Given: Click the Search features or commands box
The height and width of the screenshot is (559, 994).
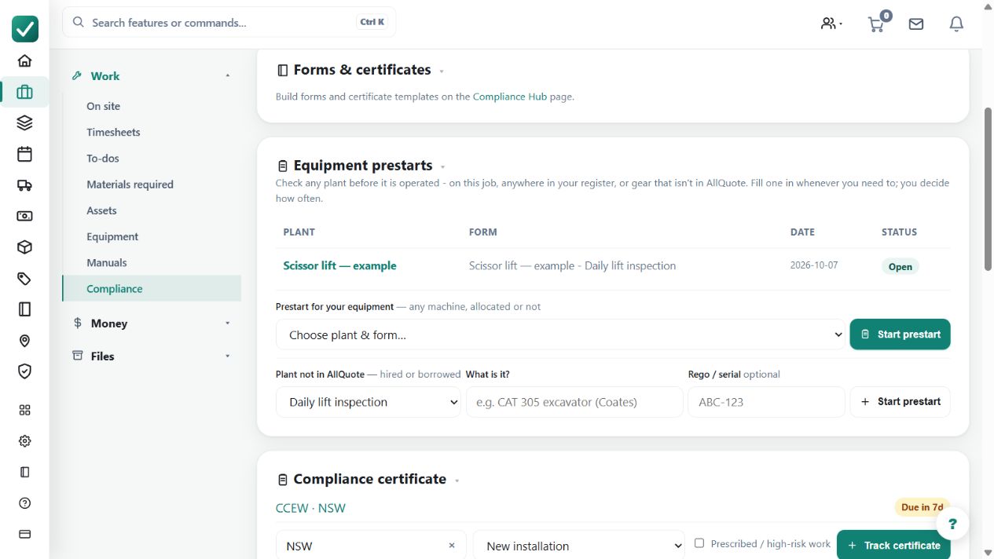Looking at the screenshot, I should [x=229, y=23].
